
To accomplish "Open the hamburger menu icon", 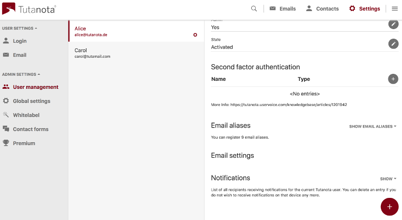I will (x=394, y=9).
